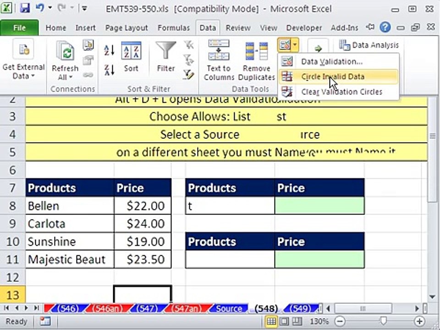
Task: Switch to the Home ribbon tab
Action: 55,28
